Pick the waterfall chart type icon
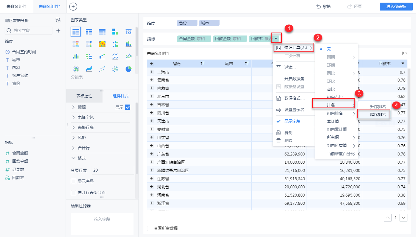Viewport: 416px width, 237px height. 102,56
